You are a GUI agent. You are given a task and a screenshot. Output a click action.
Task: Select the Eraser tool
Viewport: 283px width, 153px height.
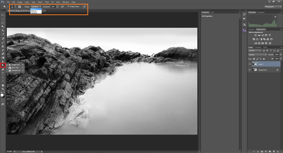(x=3, y=54)
